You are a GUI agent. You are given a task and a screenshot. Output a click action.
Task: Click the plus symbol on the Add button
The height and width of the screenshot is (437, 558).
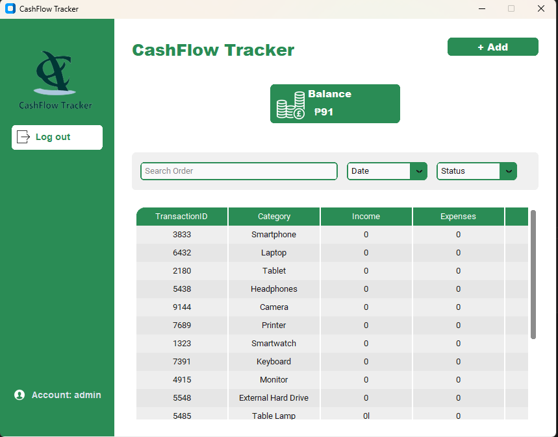coord(480,47)
